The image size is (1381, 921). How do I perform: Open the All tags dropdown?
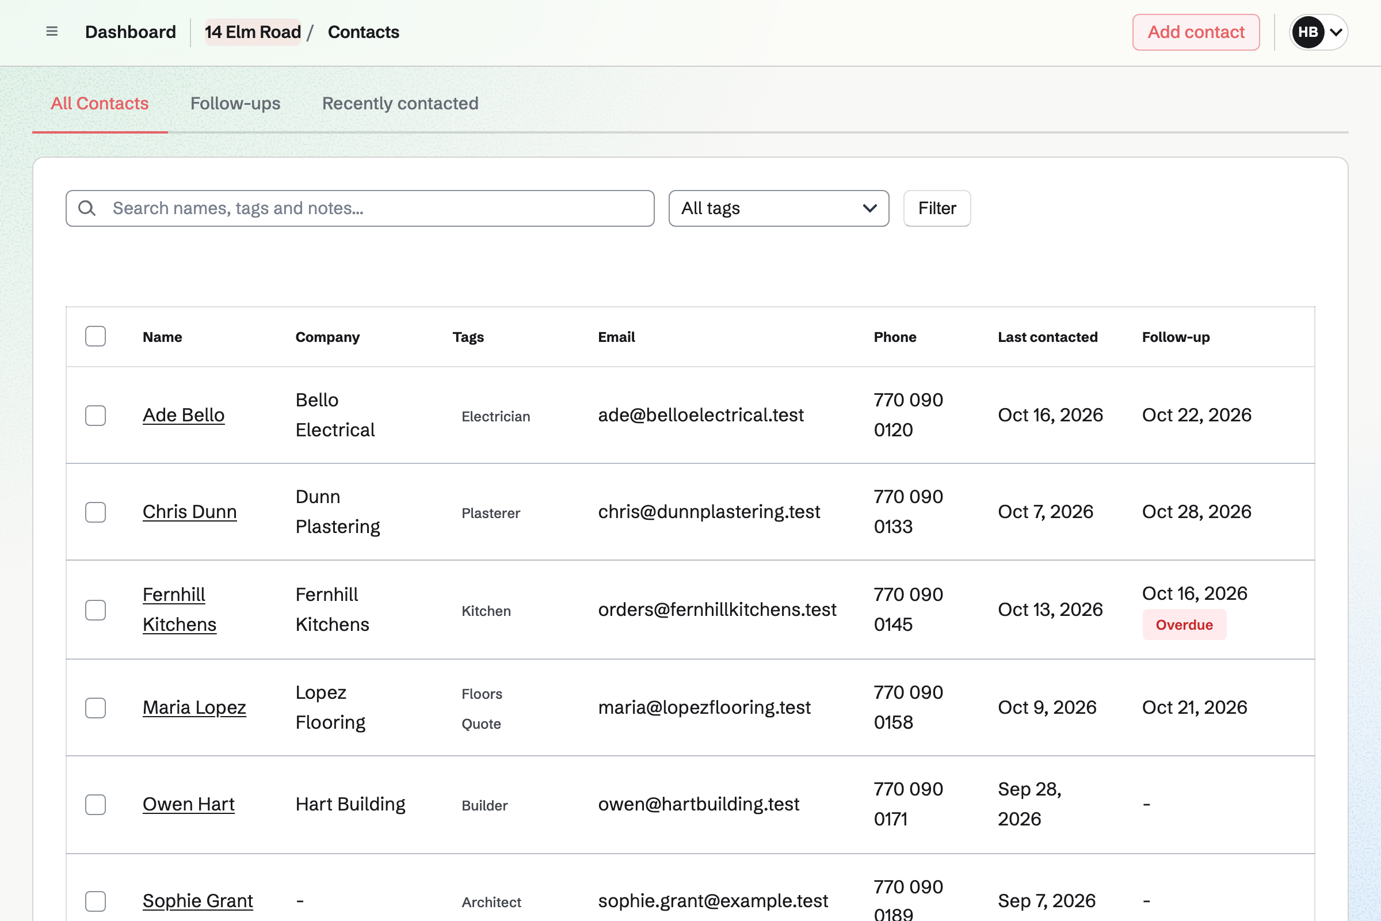click(x=779, y=208)
